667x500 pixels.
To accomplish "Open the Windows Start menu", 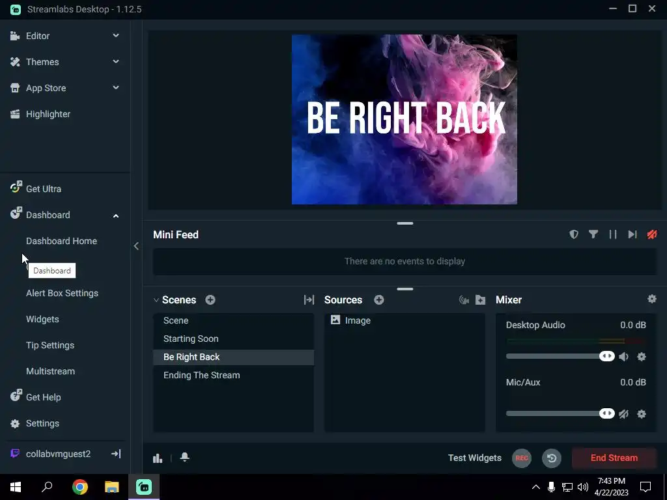I will coord(16,487).
